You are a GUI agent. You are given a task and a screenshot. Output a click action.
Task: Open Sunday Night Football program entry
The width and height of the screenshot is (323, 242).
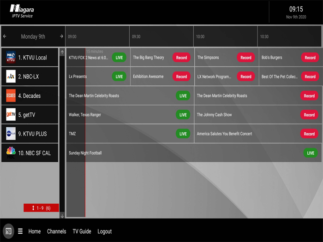(194, 153)
